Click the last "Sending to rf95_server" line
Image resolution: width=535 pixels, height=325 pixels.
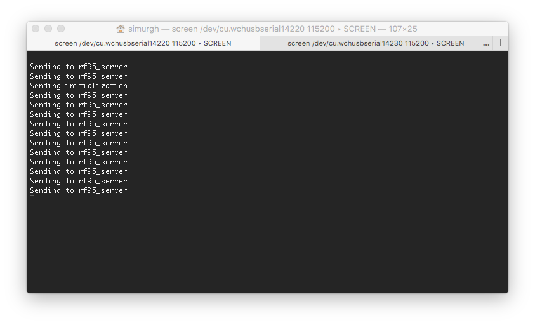[79, 190]
